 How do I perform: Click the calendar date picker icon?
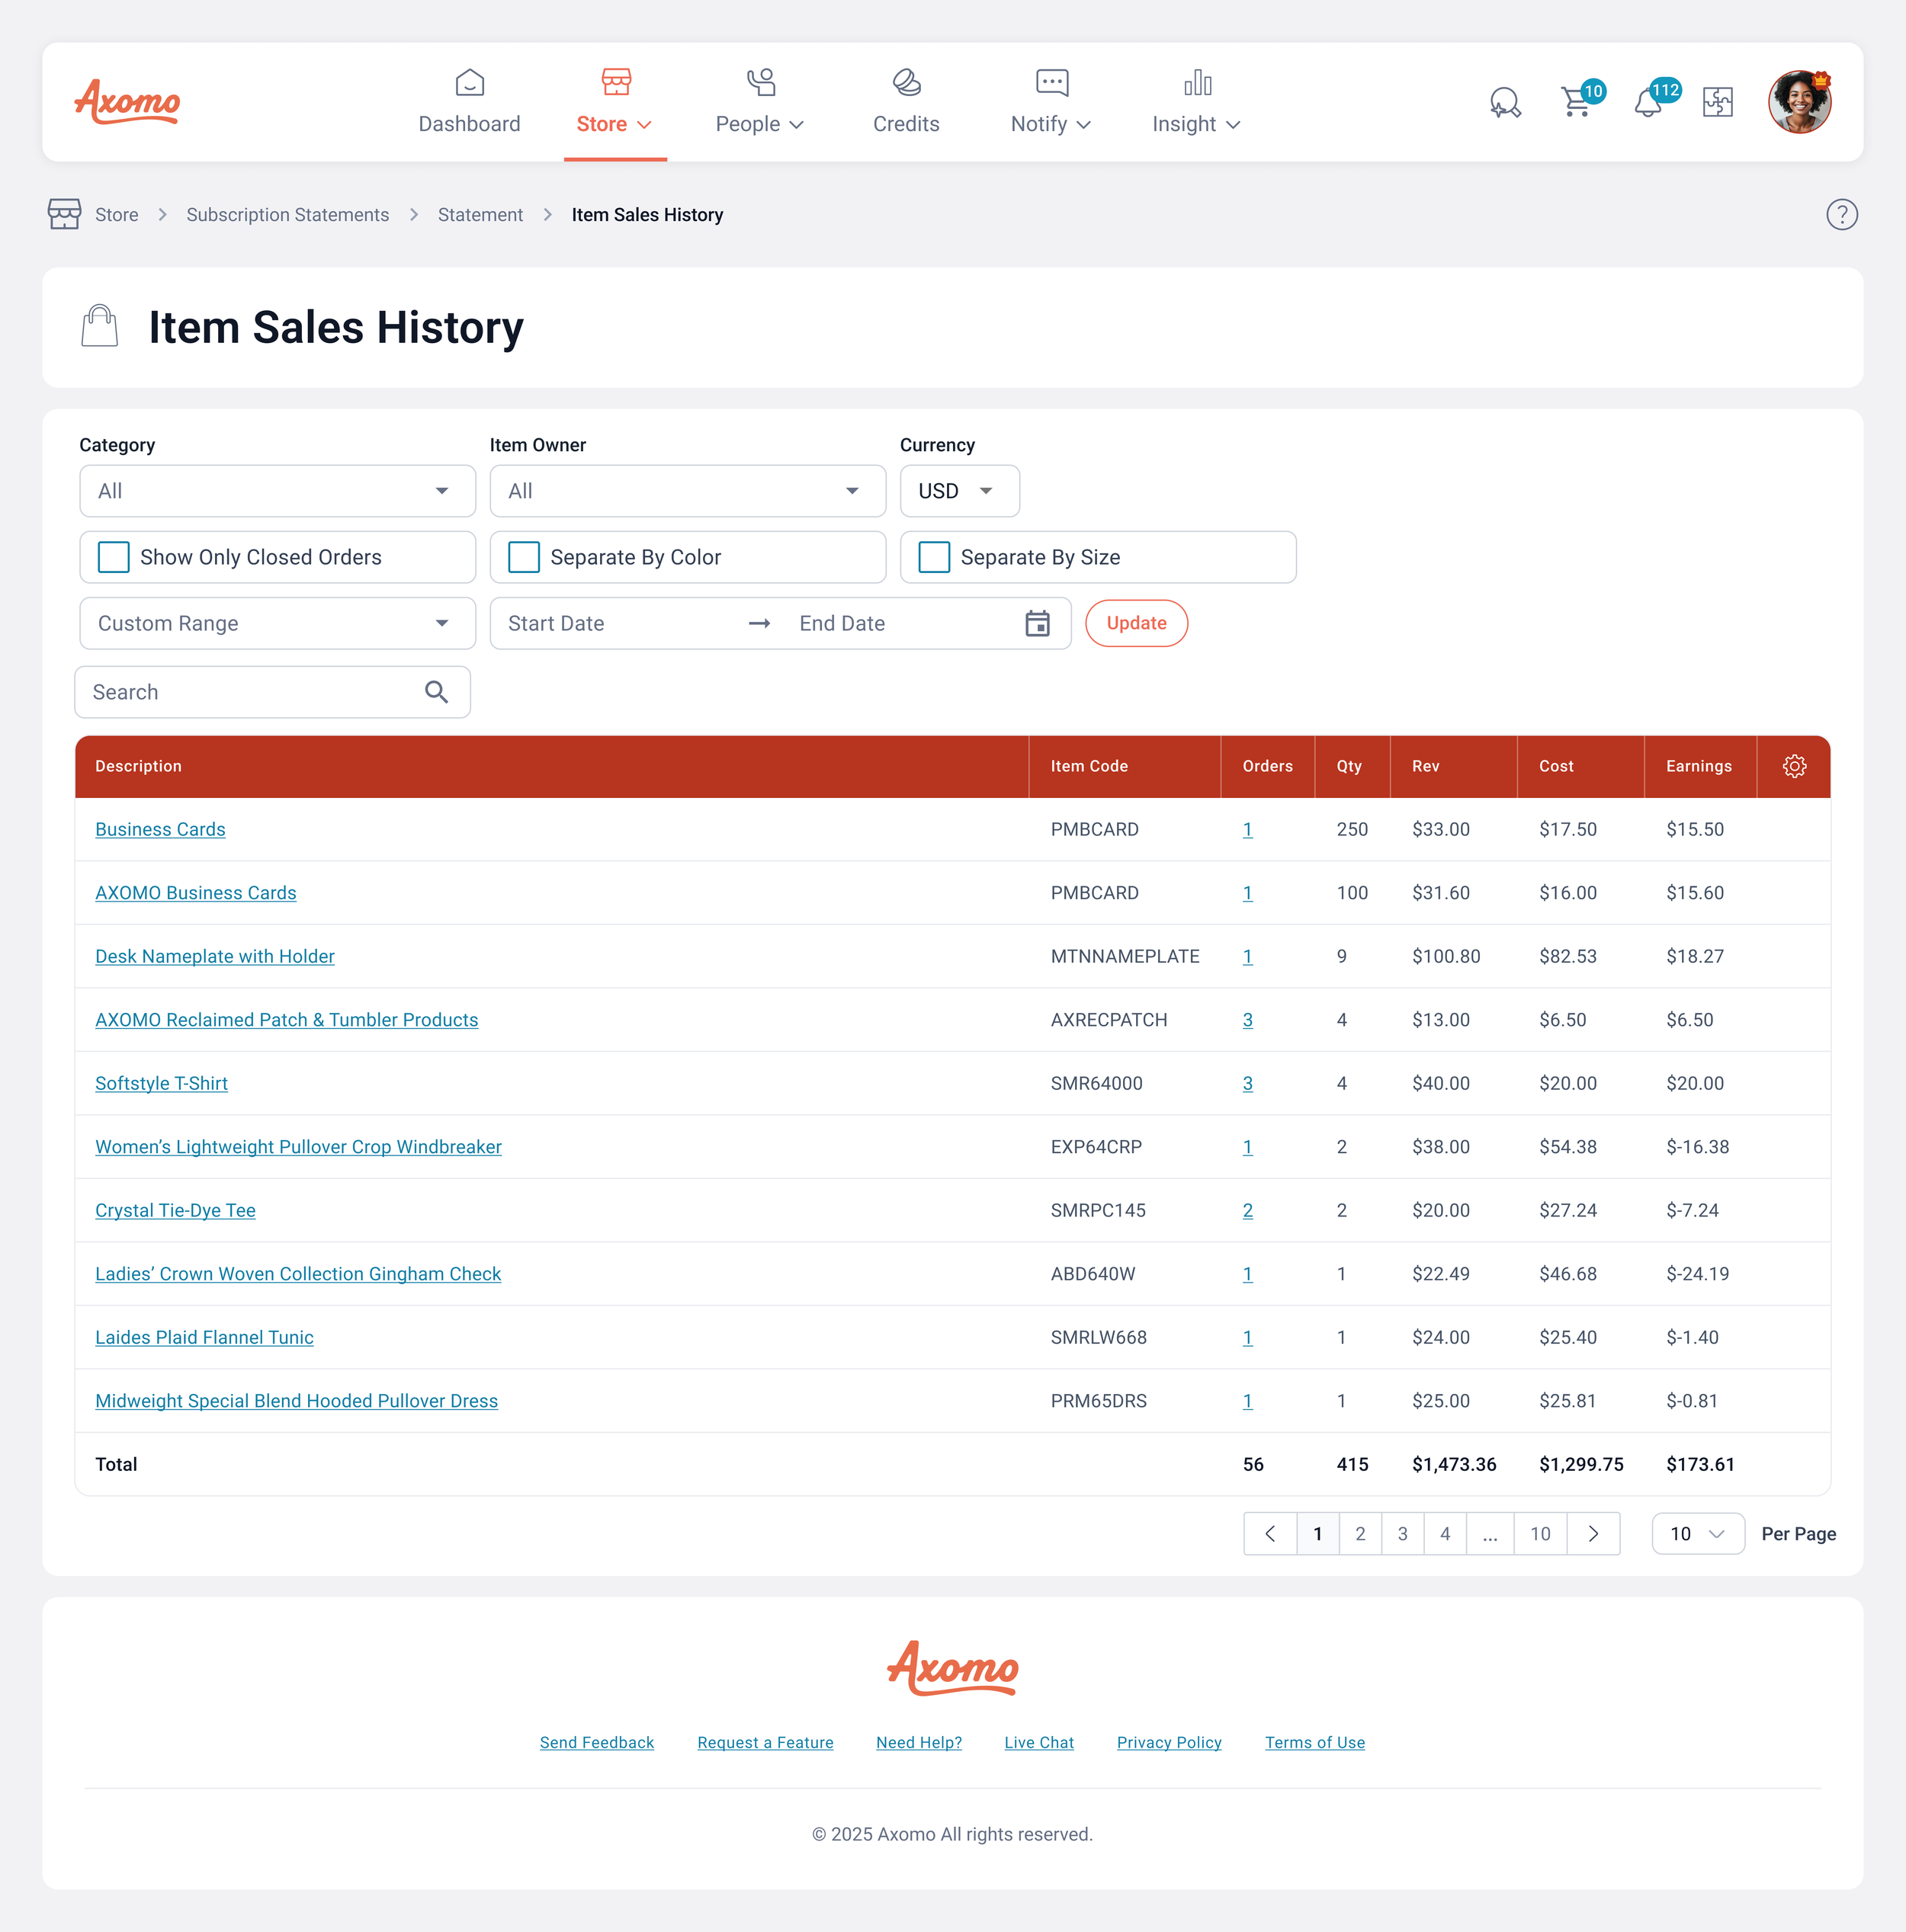[1038, 623]
